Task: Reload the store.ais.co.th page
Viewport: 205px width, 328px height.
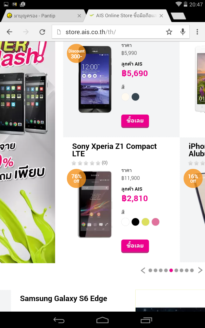Action: tap(42, 32)
